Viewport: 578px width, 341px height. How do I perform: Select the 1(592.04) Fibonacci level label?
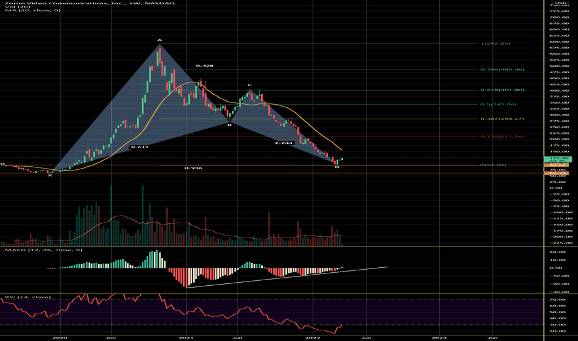pos(496,43)
